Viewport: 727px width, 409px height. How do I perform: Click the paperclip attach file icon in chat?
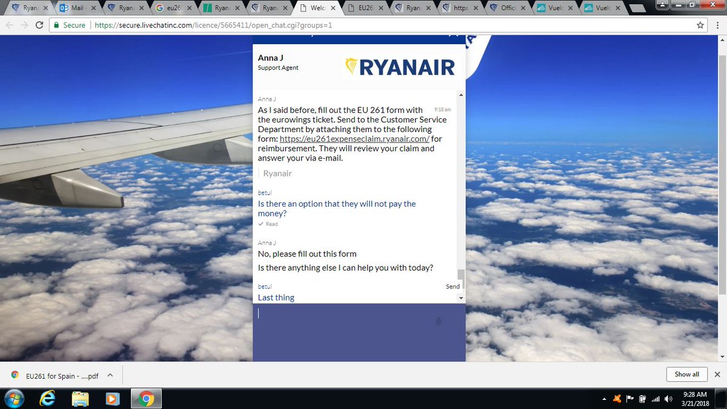[438, 322]
